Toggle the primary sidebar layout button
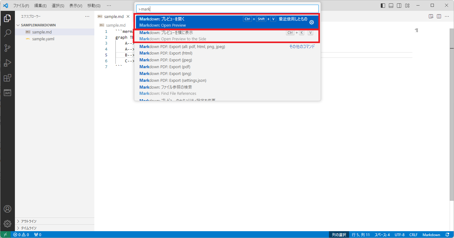This screenshot has width=454, height=238. pos(383,6)
